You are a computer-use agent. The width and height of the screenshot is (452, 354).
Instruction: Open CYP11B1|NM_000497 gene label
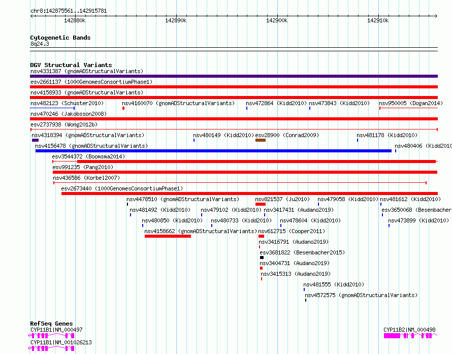(56, 330)
